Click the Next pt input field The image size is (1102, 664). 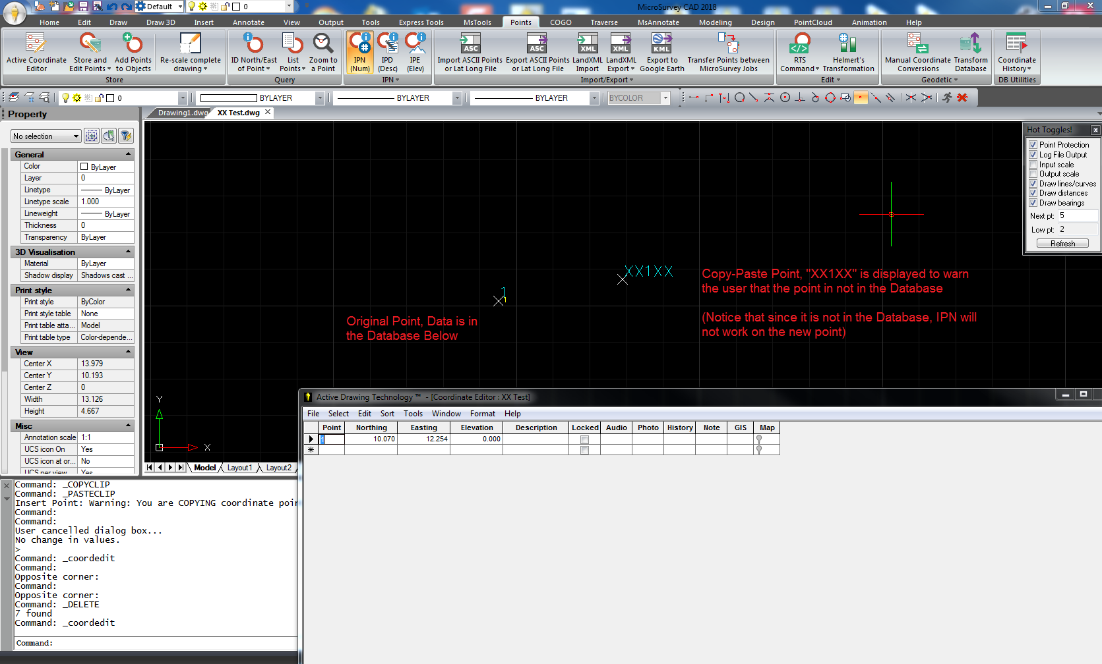1077,216
